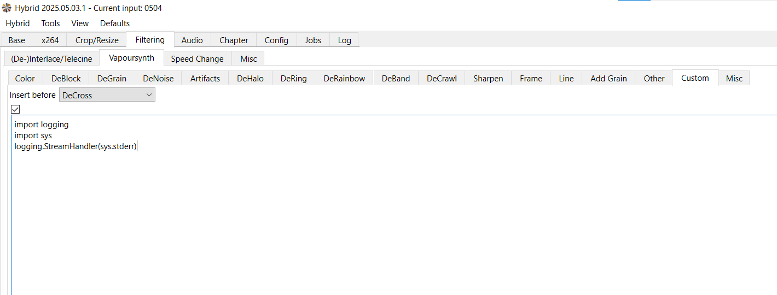Switch to the x264 tab
The height and width of the screenshot is (295, 777).
50,40
